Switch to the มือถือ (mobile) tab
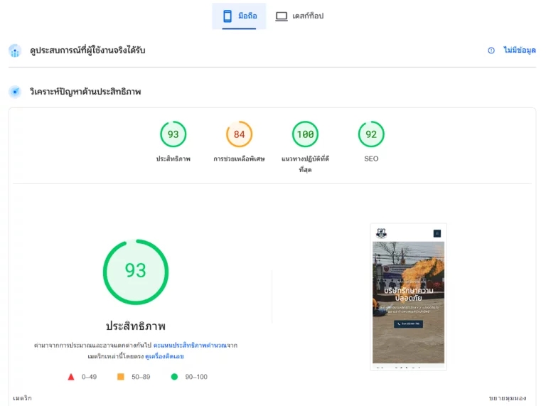 click(239, 16)
